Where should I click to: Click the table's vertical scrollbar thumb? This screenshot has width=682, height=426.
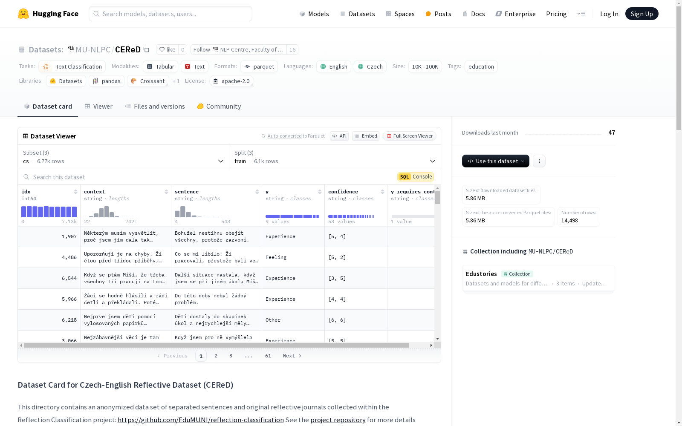click(x=438, y=198)
